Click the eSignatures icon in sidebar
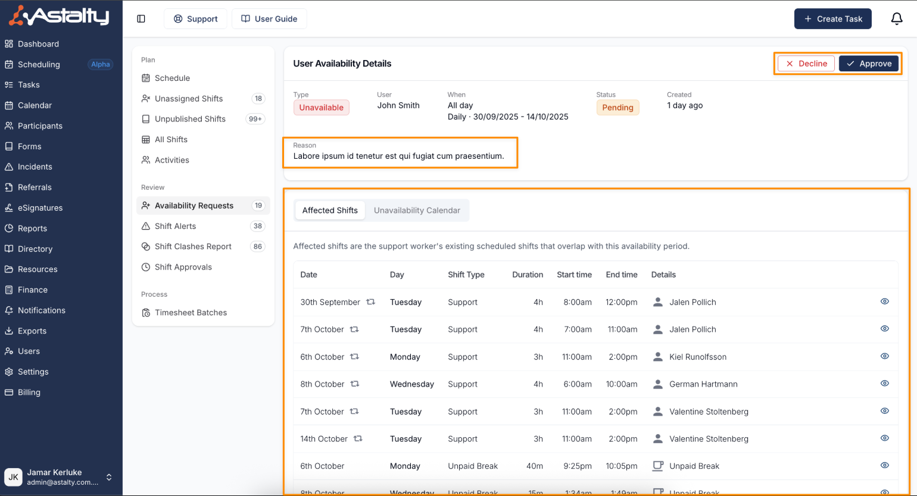Screen dimensions: 917x496 click(9, 208)
